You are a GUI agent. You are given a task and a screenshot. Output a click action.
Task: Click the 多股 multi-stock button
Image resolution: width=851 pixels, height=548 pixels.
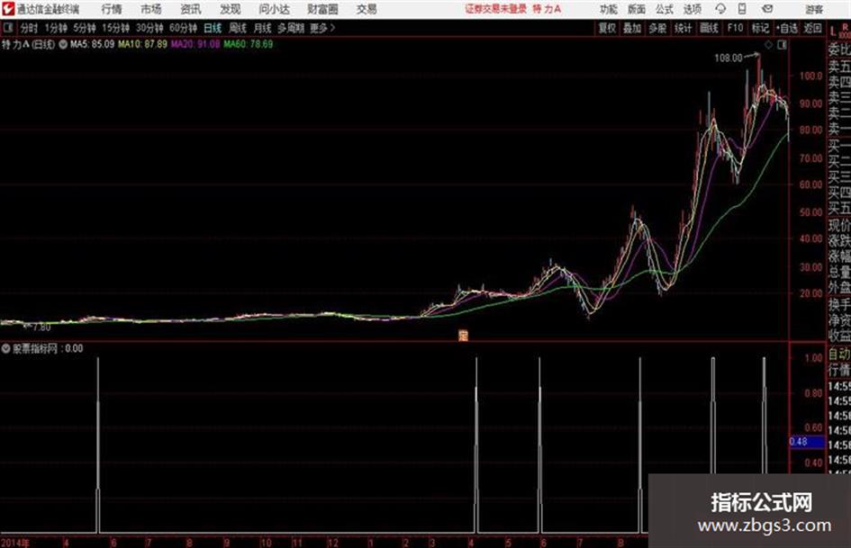pos(657,28)
